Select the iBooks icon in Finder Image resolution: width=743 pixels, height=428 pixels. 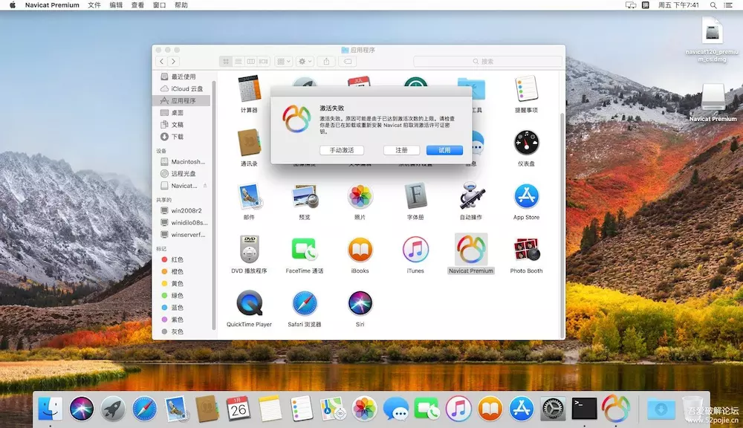point(360,250)
